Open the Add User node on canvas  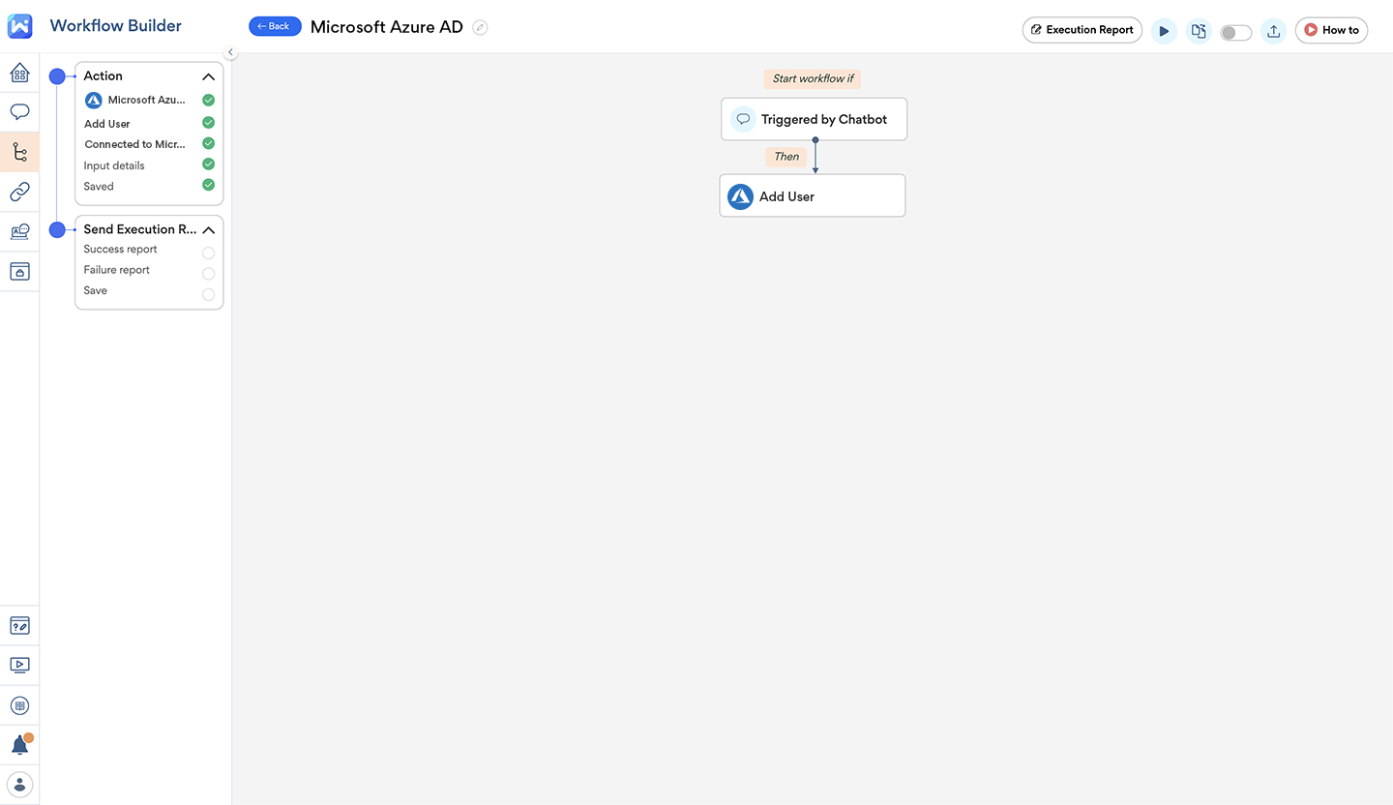coord(813,195)
